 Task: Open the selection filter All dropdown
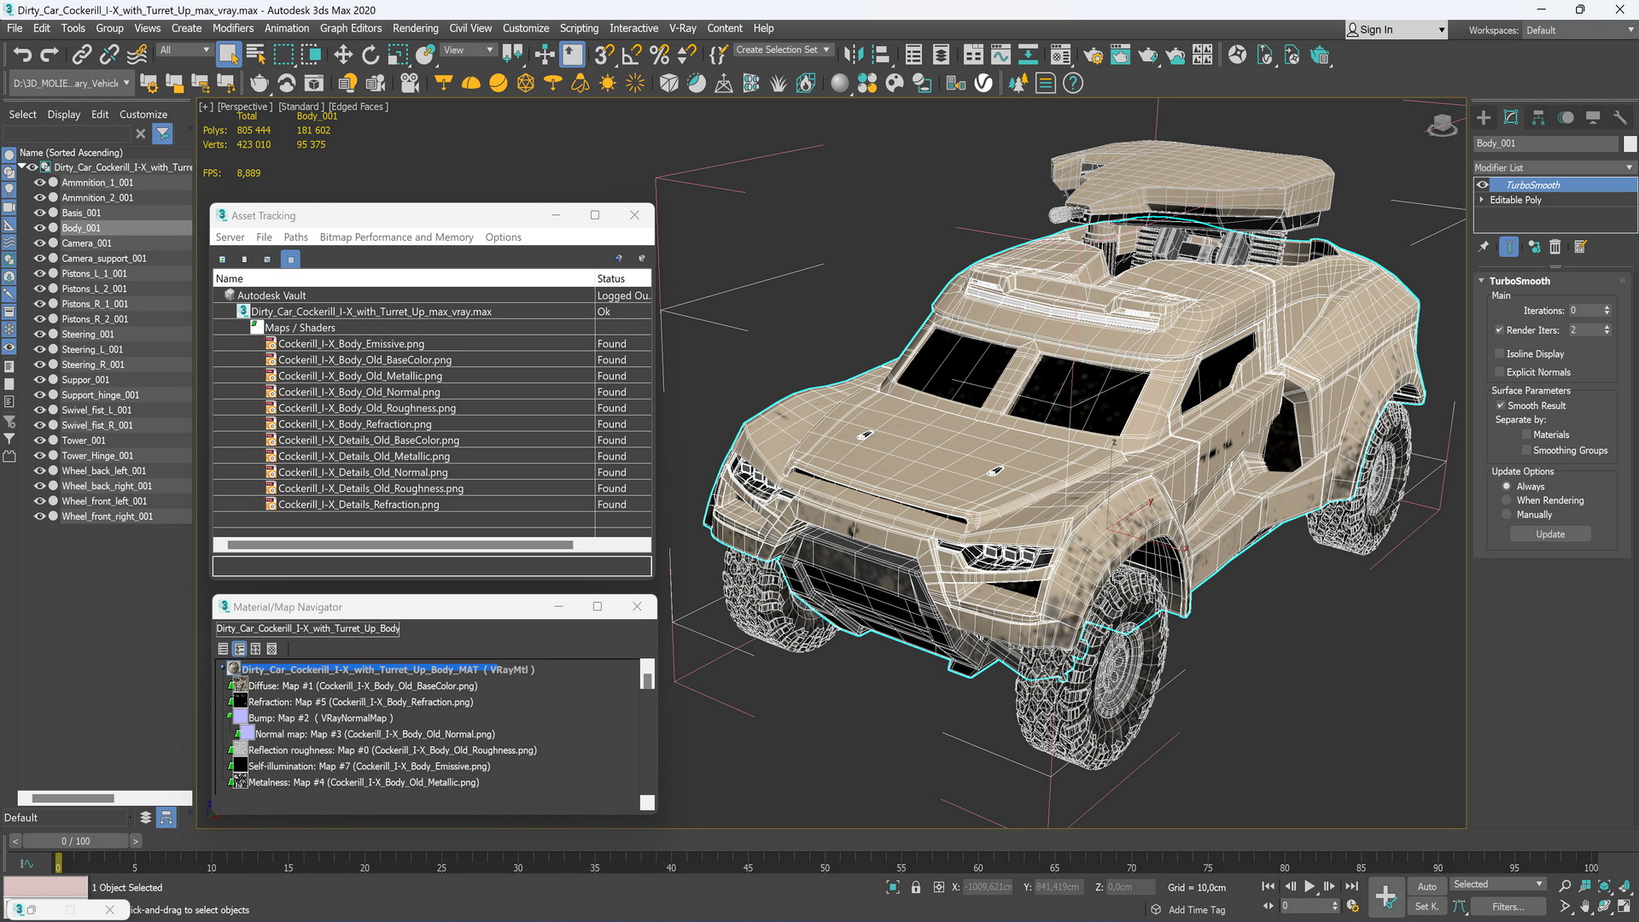(x=184, y=50)
